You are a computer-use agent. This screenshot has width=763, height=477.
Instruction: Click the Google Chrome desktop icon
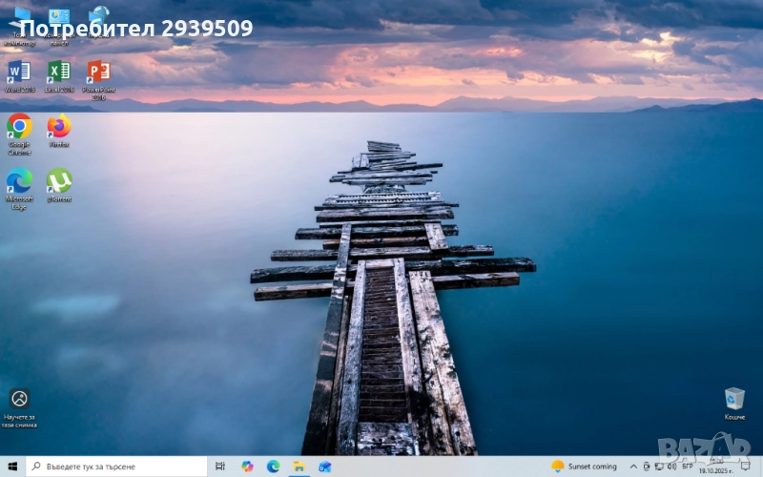19,127
